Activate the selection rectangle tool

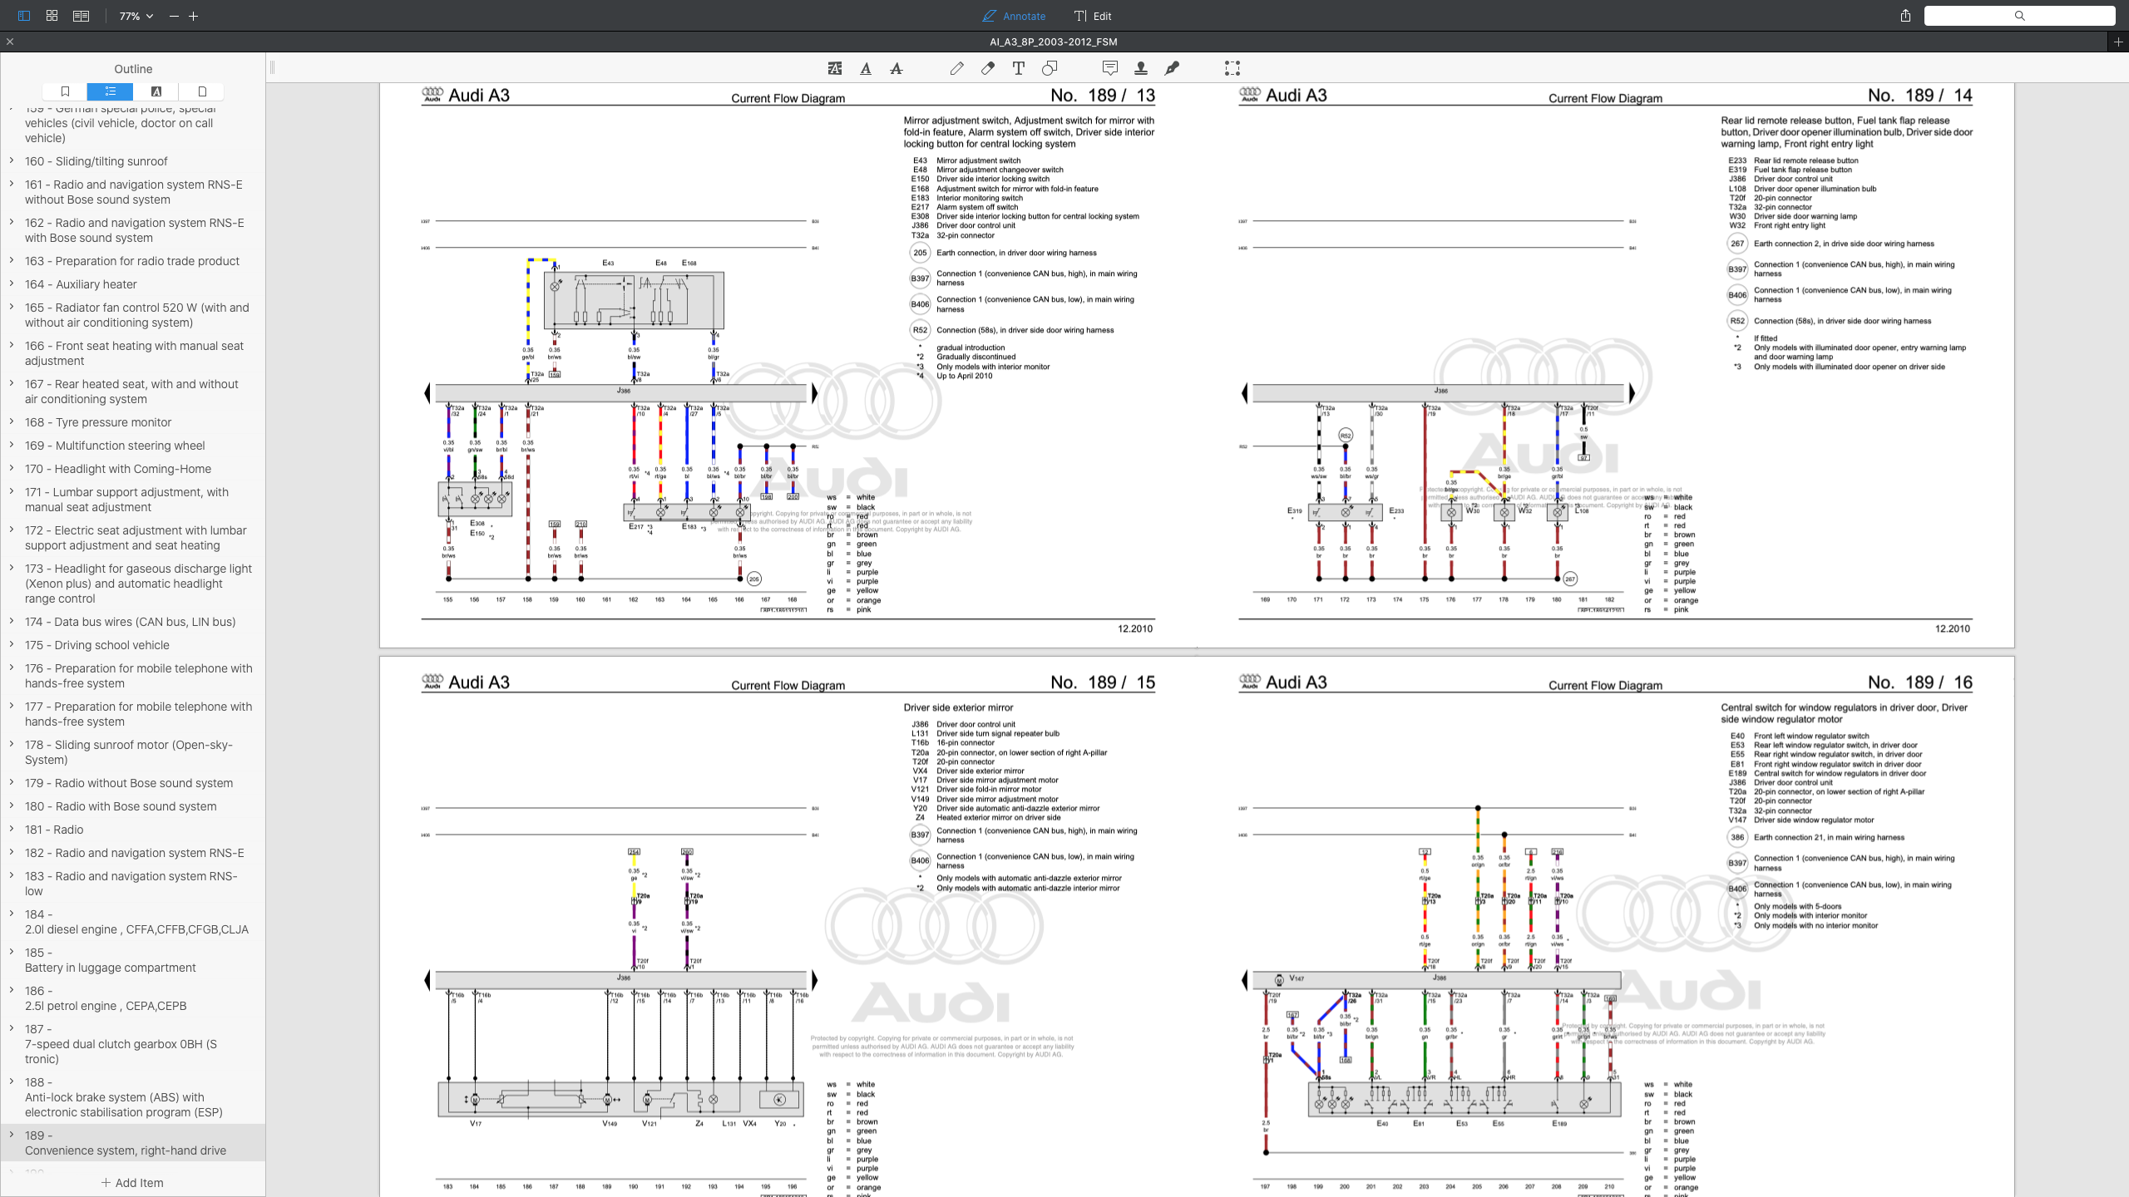(1232, 68)
